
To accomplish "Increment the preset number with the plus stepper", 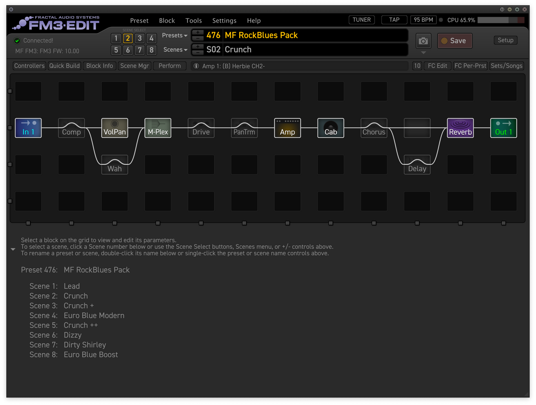I will 197,33.
